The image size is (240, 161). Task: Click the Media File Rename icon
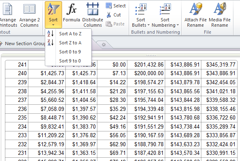click(x=219, y=9)
